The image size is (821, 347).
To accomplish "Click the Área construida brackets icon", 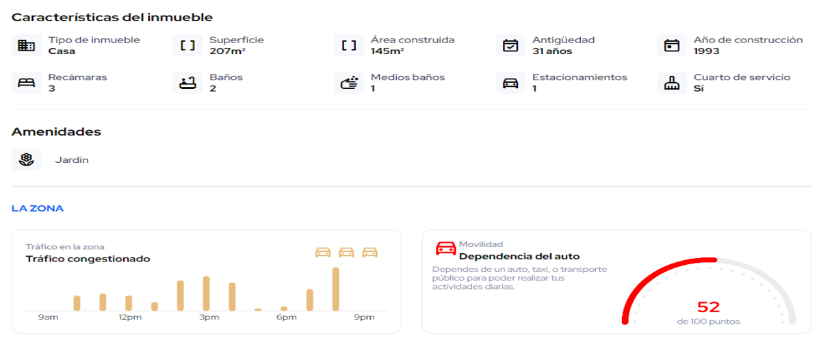I will pyautogui.click(x=349, y=46).
